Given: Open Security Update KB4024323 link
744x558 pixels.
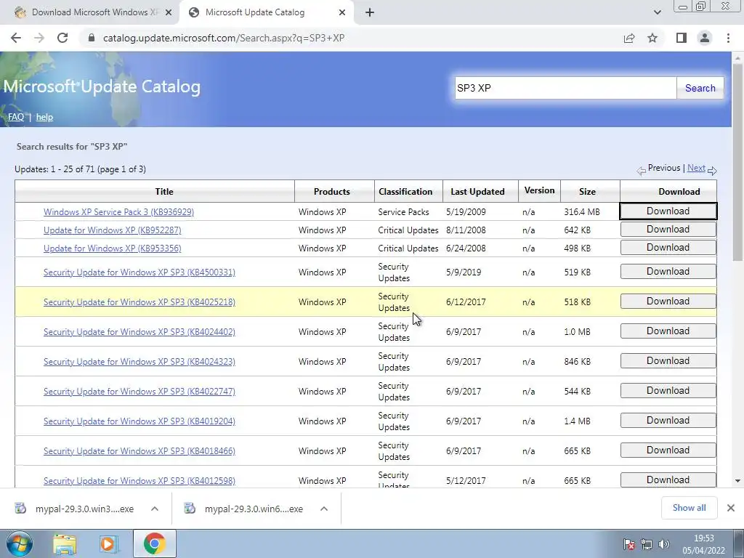Looking at the screenshot, I should pos(139,362).
